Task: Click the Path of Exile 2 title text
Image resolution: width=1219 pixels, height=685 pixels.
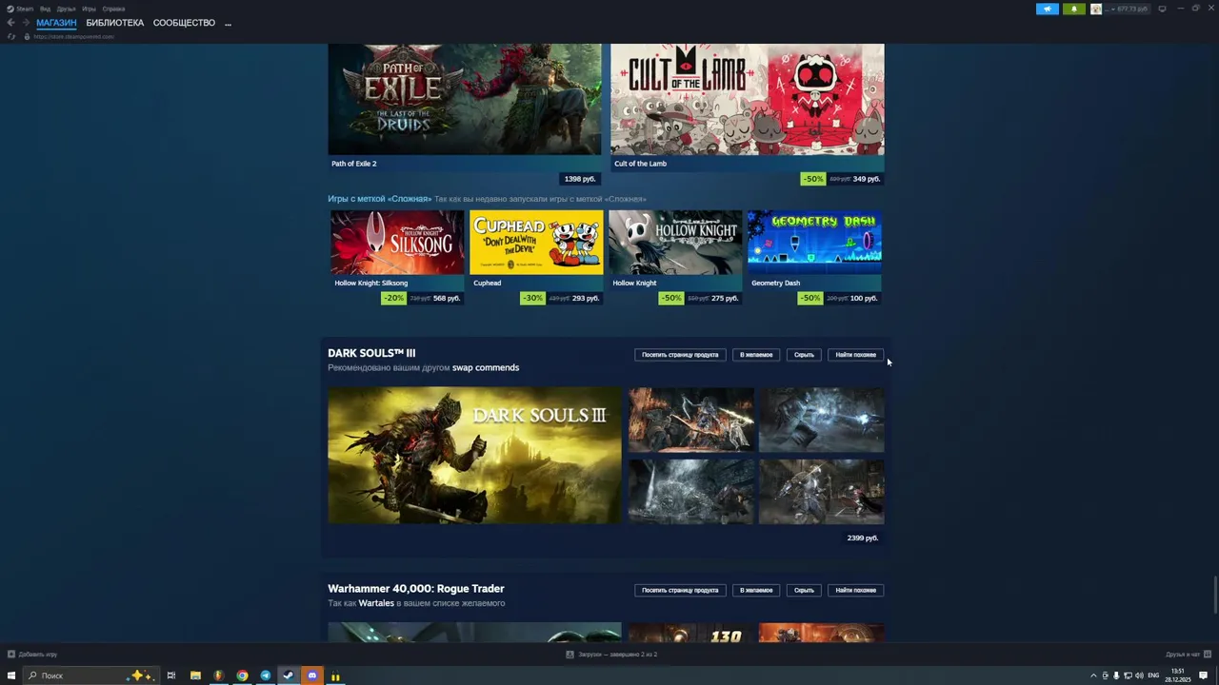Action: pyautogui.click(x=354, y=164)
